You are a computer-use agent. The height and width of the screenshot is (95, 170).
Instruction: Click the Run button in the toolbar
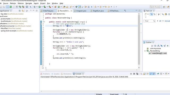point(40,7)
